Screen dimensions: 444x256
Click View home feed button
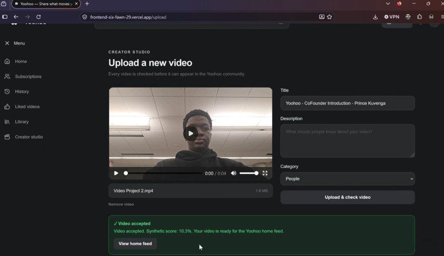point(135,243)
